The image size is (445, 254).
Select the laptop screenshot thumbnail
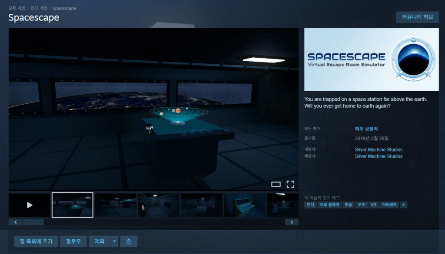tap(244, 204)
